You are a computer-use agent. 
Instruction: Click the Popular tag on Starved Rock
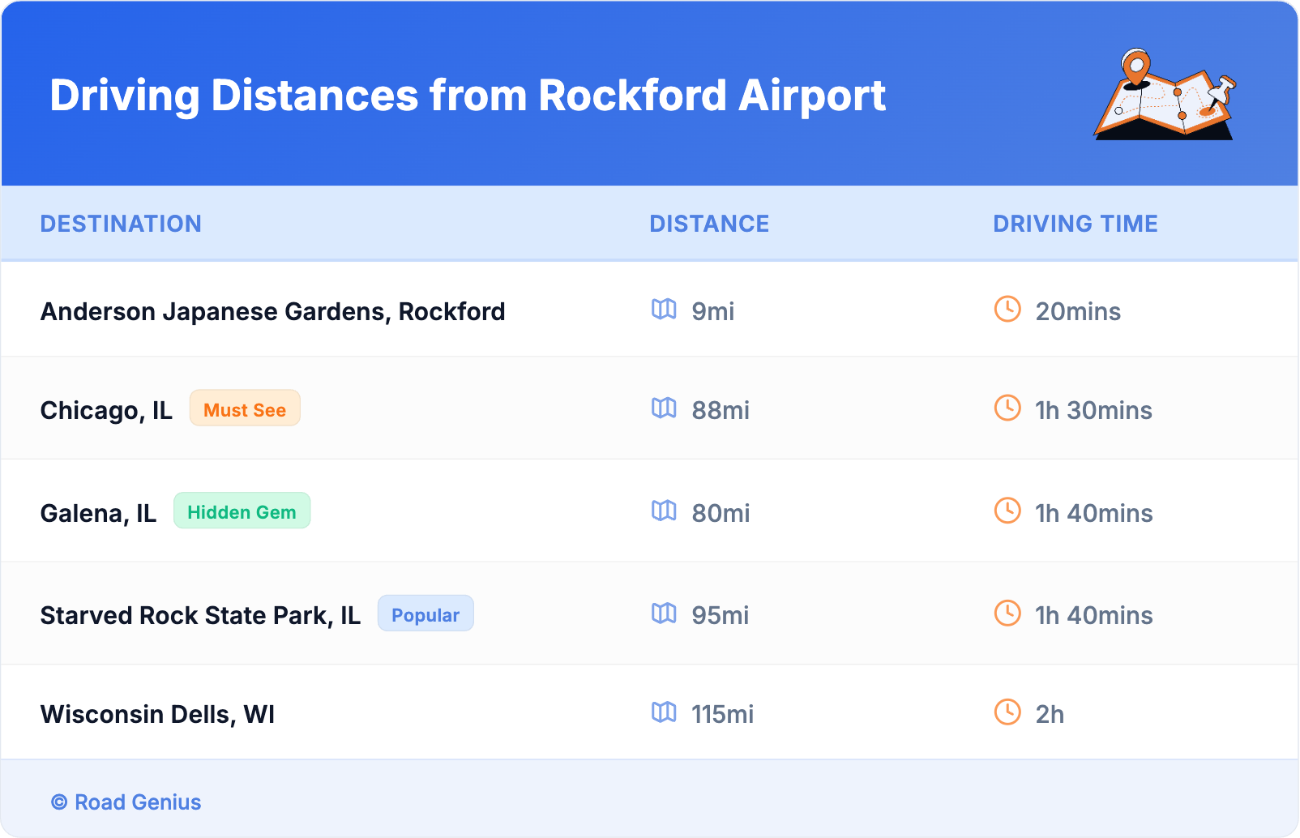pos(425,614)
